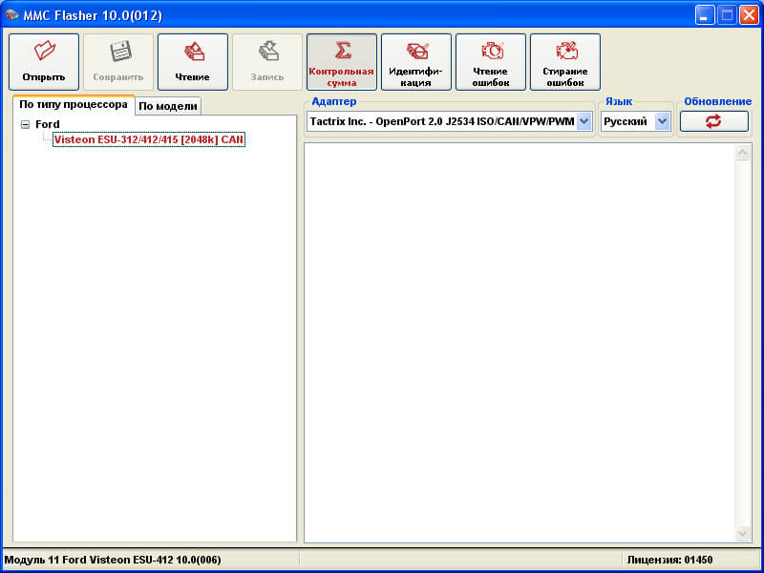Click Стирание ошибок erase errors button
This screenshot has height=573, width=764.
click(565, 62)
